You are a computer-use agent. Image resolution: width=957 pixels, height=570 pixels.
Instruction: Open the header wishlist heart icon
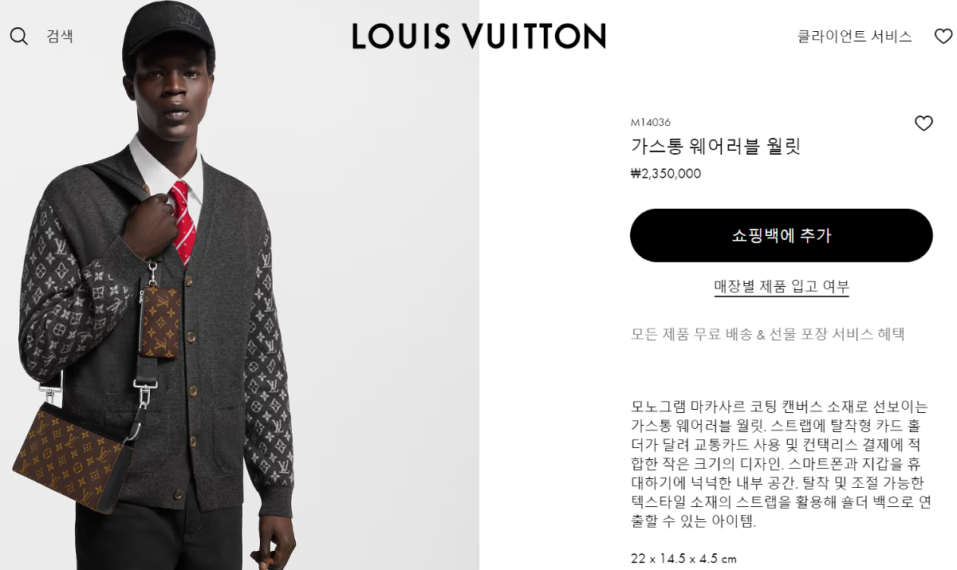[x=943, y=36]
